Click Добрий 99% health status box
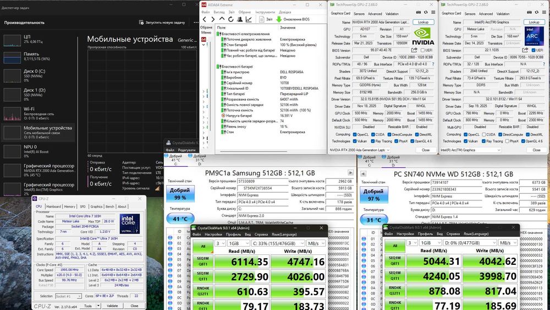550x310 pixels. point(180,194)
